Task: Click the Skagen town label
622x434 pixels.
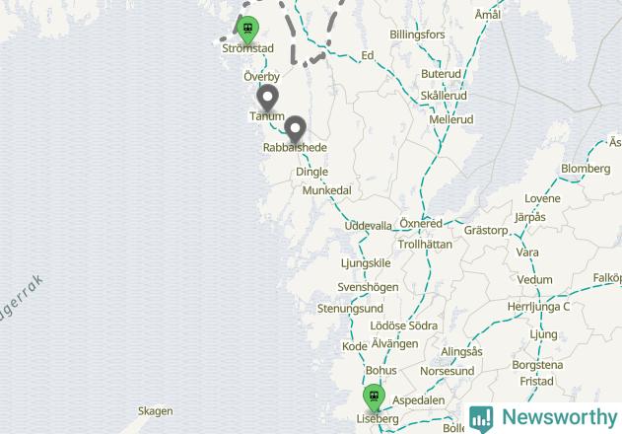Action: pos(156,411)
